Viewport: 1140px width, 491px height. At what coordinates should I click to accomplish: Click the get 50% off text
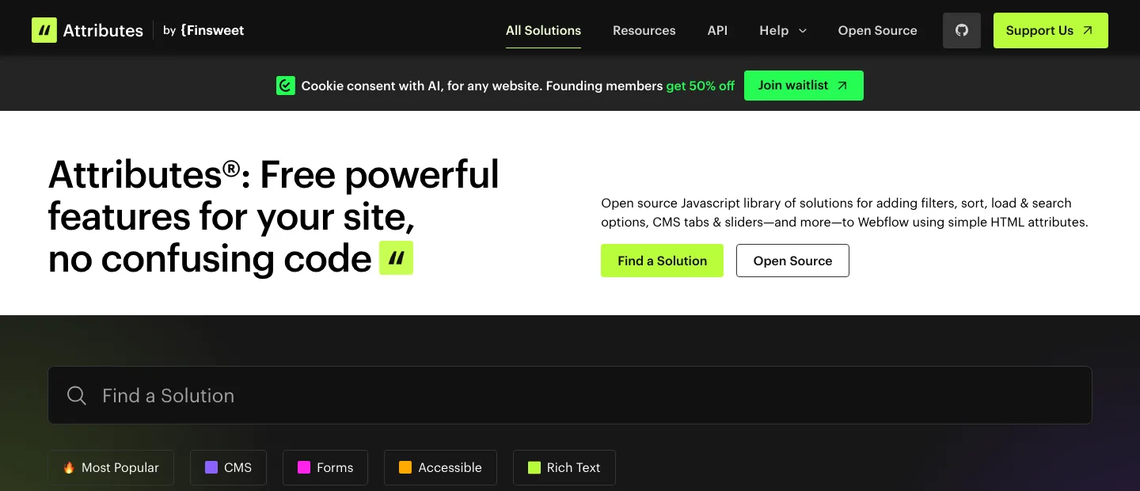700,86
